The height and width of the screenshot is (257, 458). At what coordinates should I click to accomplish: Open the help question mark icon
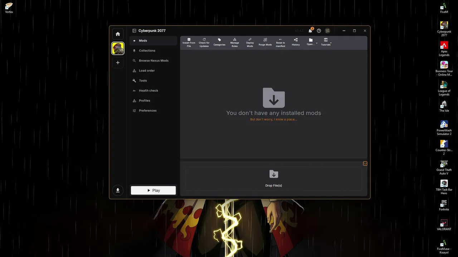tap(319, 31)
